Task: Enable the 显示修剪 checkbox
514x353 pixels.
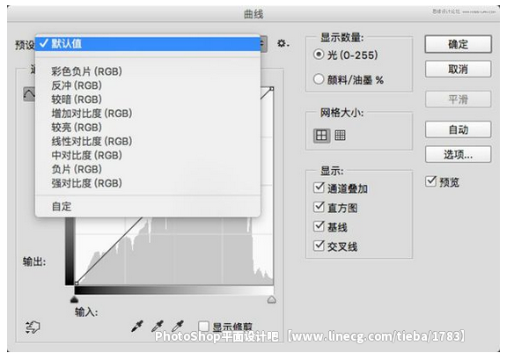Action: click(204, 327)
